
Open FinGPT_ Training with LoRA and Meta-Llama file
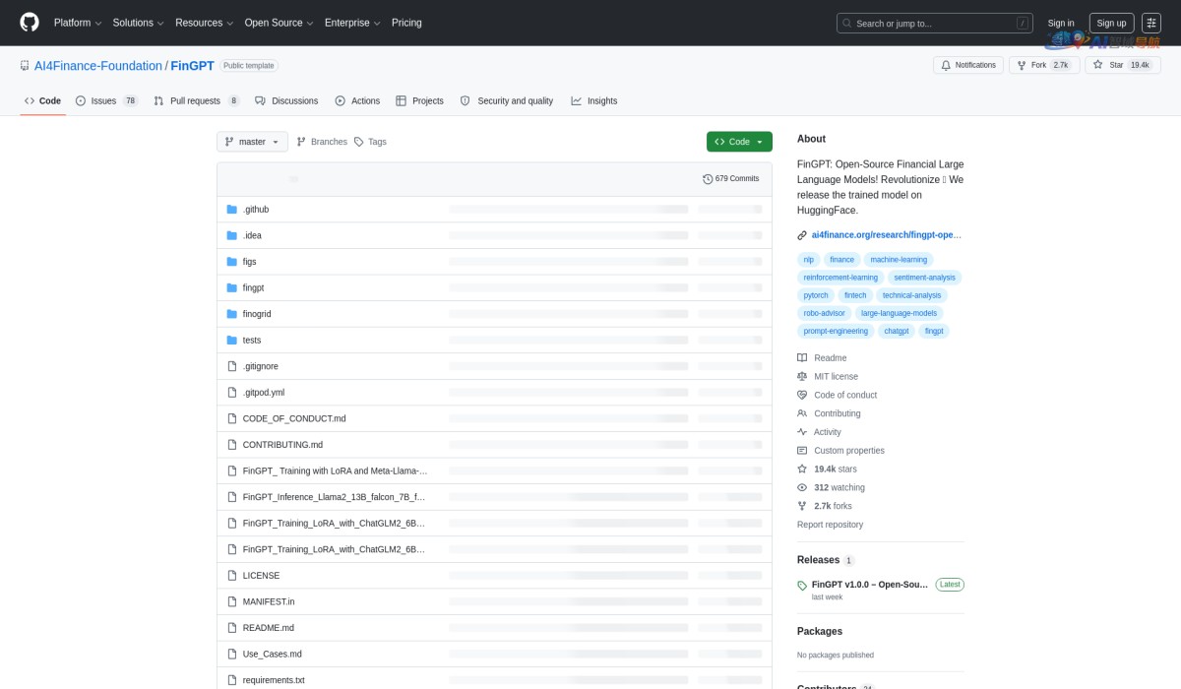(335, 470)
